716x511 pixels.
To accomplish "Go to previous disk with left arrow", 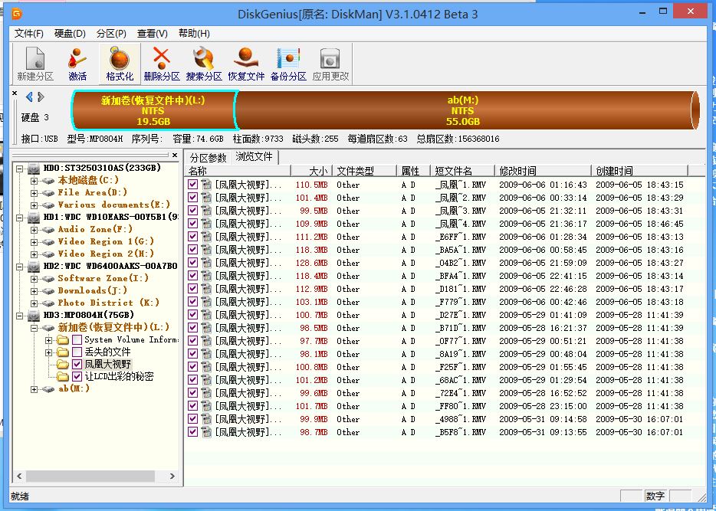I will click(x=30, y=97).
